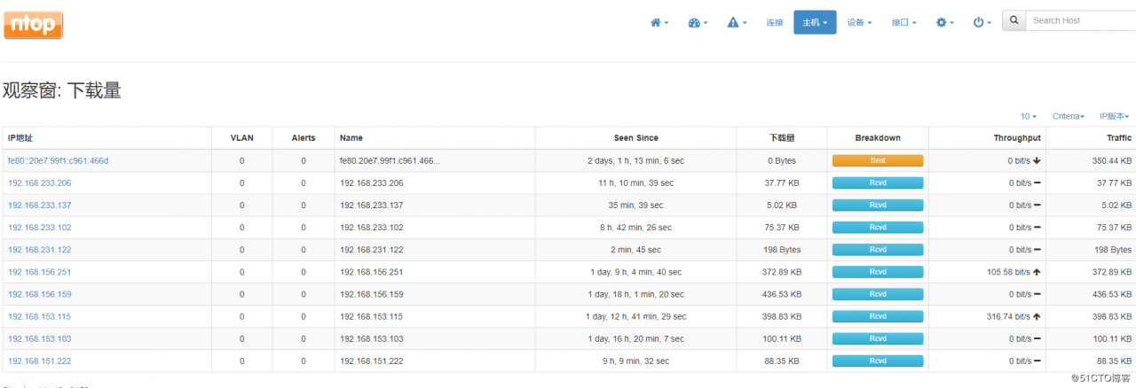The image size is (1136, 388).
Task: Open host 192.168.233.206 link
Action: (40, 183)
